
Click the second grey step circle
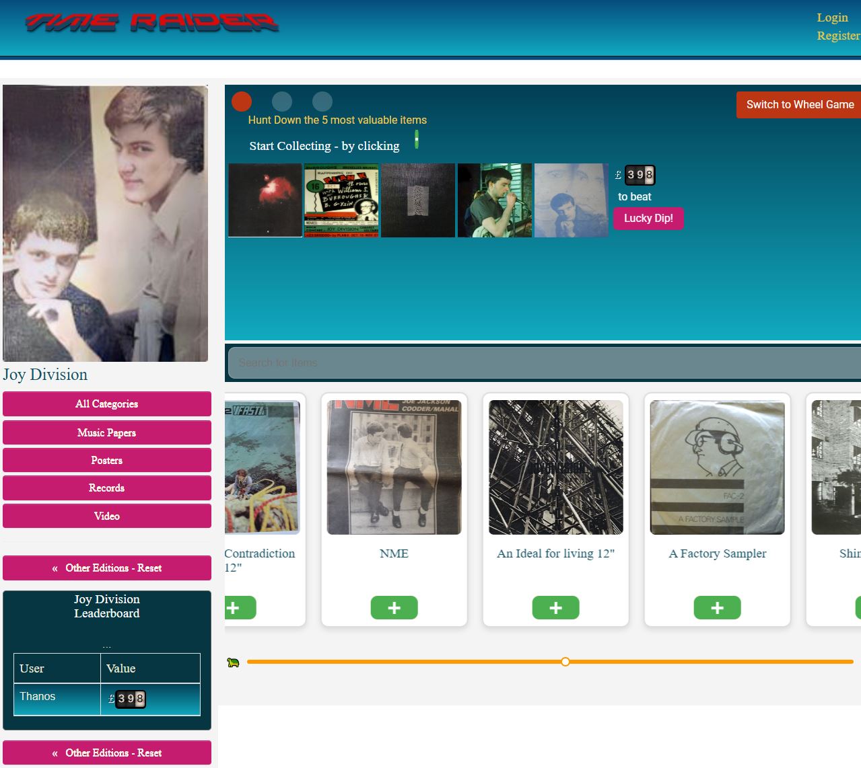click(282, 102)
